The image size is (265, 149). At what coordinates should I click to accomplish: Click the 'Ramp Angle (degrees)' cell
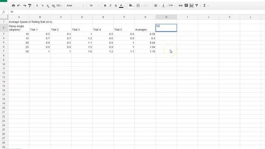[x=19, y=28]
